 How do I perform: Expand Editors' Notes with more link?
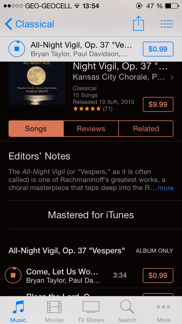(166, 188)
